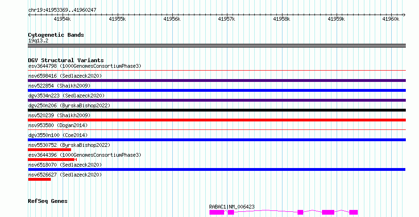
Task: Select the short red esv3644396 variant bar
Action: 52,160
